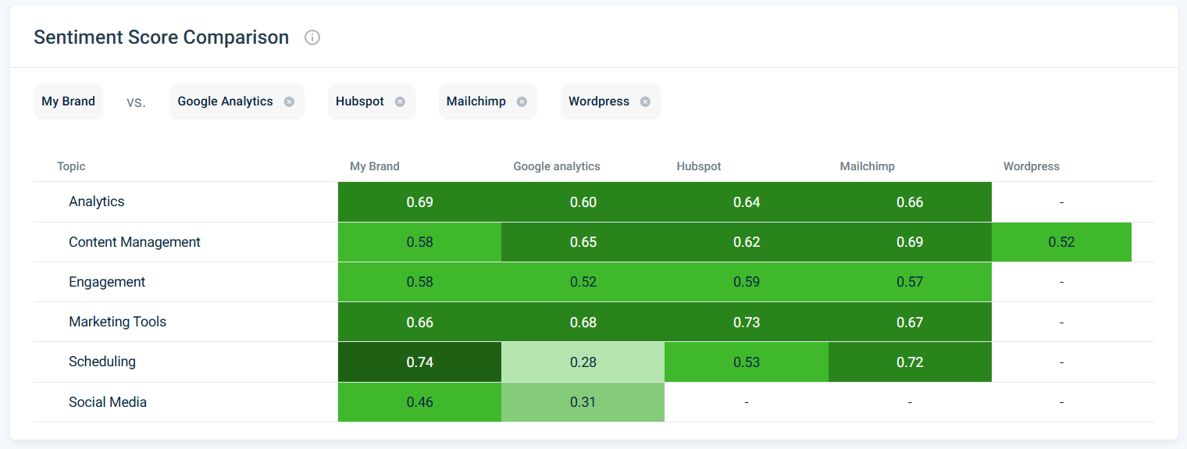Click the 0.73 Marketing Tools Hubspot cell
The width and height of the screenshot is (1187, 449).
(747, 322)
